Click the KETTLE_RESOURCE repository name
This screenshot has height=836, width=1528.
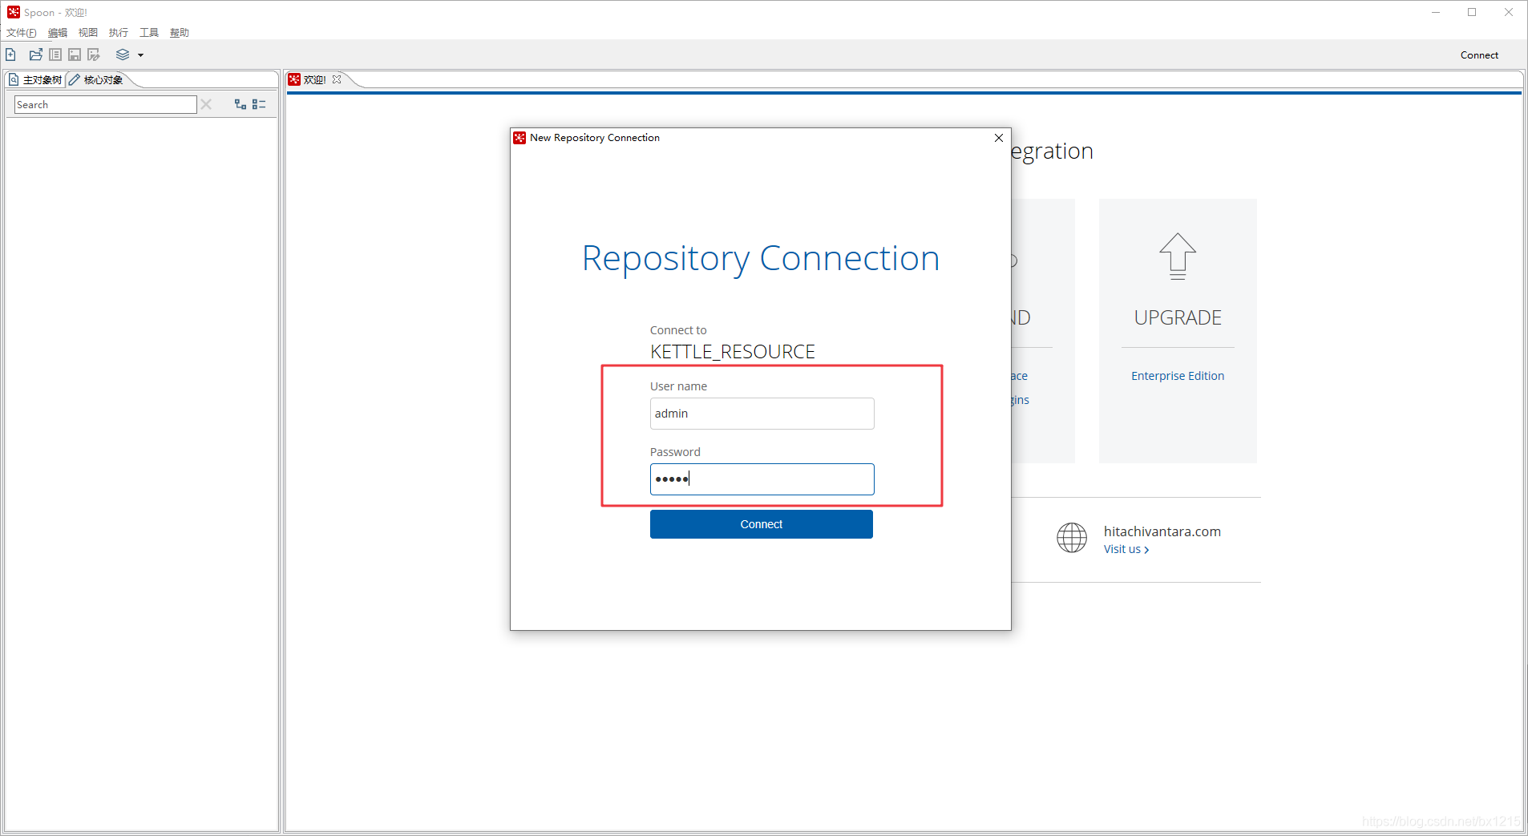pyautogui.click(x=733, y=352)
